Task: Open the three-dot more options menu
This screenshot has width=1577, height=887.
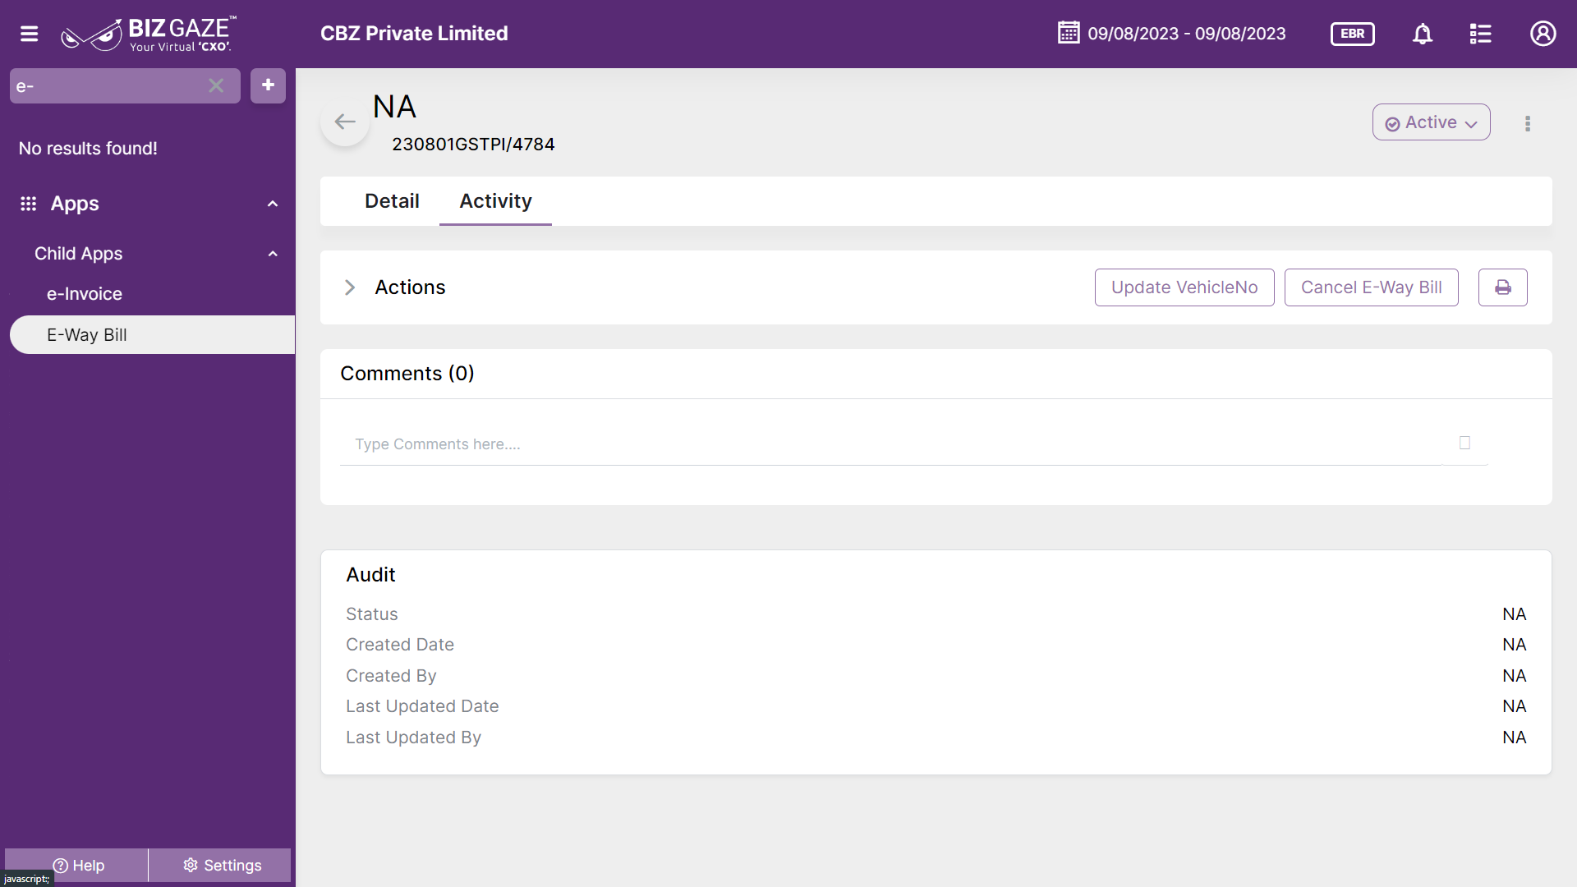Action: (x=1528, y=123)
